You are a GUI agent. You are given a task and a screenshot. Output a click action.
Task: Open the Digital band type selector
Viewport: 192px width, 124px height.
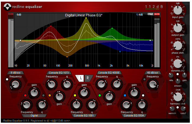click(34, 116)
